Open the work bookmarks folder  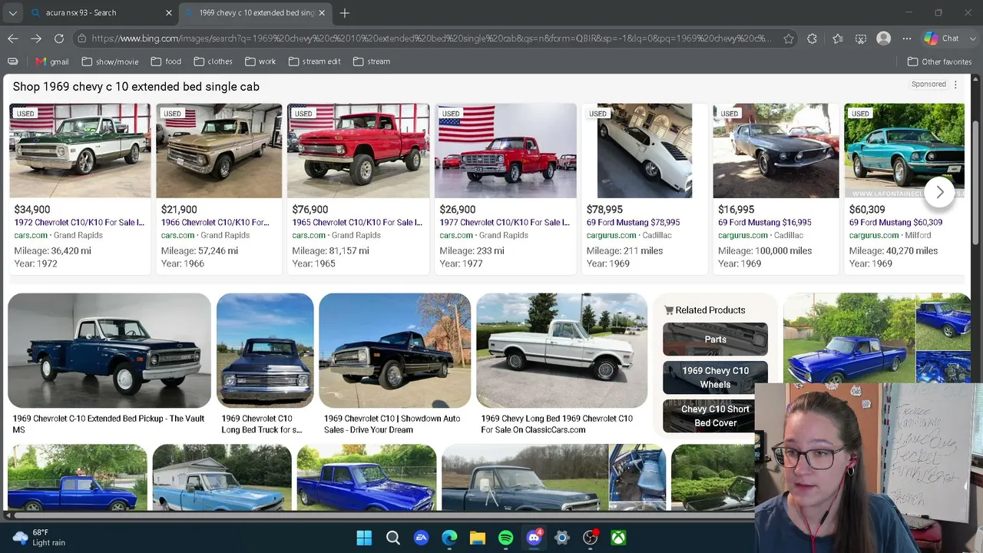coord(260,61)
